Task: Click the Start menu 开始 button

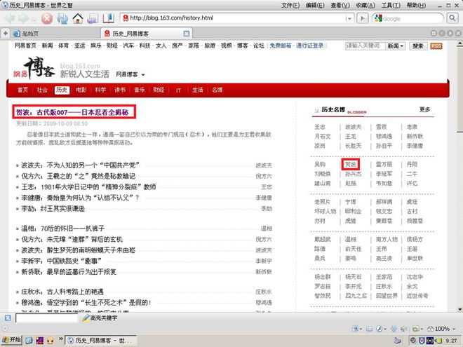Action: click(11, 340)
